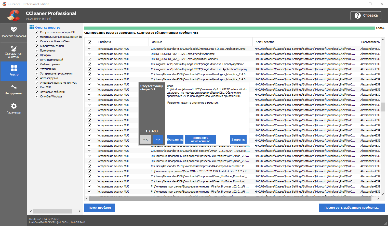
Task: Click question mark icon in Справка
Action: tap(358, 16)
